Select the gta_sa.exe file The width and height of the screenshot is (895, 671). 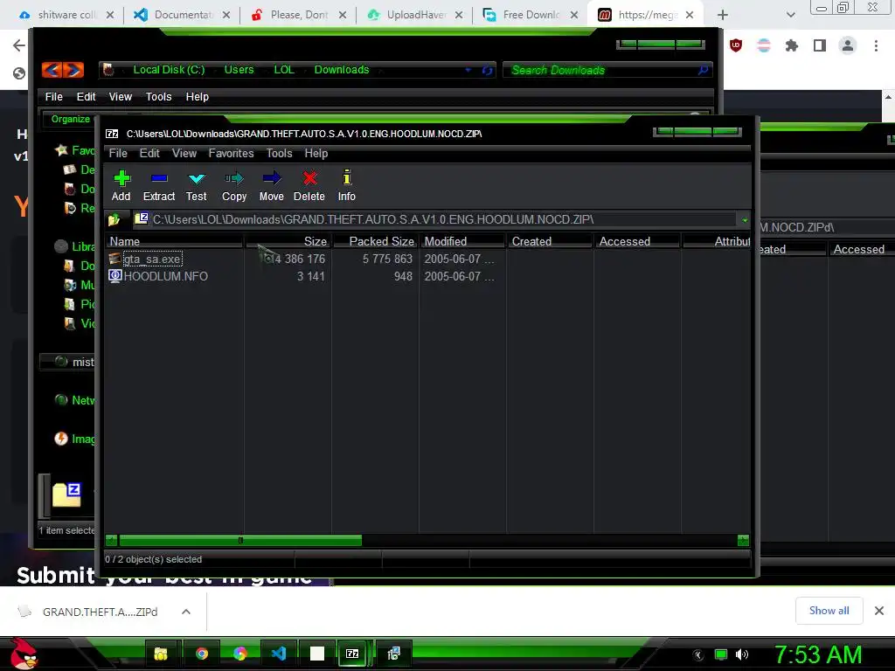(152, 259)
